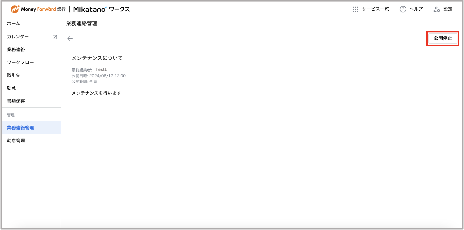Click サービス一覧 text link
464x230 pixels.
click(x=375, y=9)
